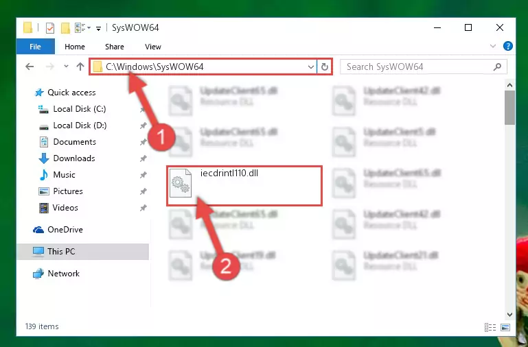Click the address bar path C:\Windows\SysWOW64
This screenshot has height=347, width=528.
[154, 67]
